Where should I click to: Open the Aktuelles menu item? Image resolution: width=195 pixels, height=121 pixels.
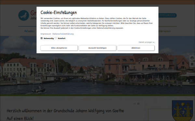(29, 31)
